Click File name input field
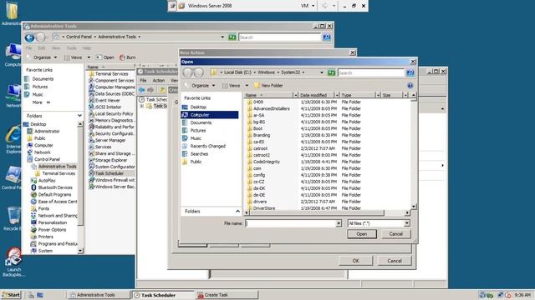The height and width of the screenshot is (300, 535). click(291, 223)
